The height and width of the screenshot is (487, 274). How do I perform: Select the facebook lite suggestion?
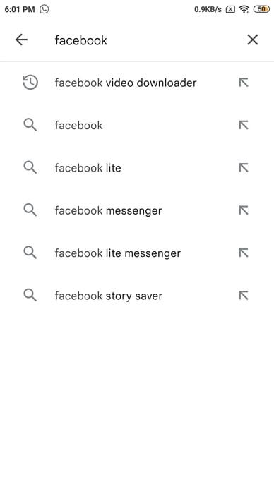137,168
